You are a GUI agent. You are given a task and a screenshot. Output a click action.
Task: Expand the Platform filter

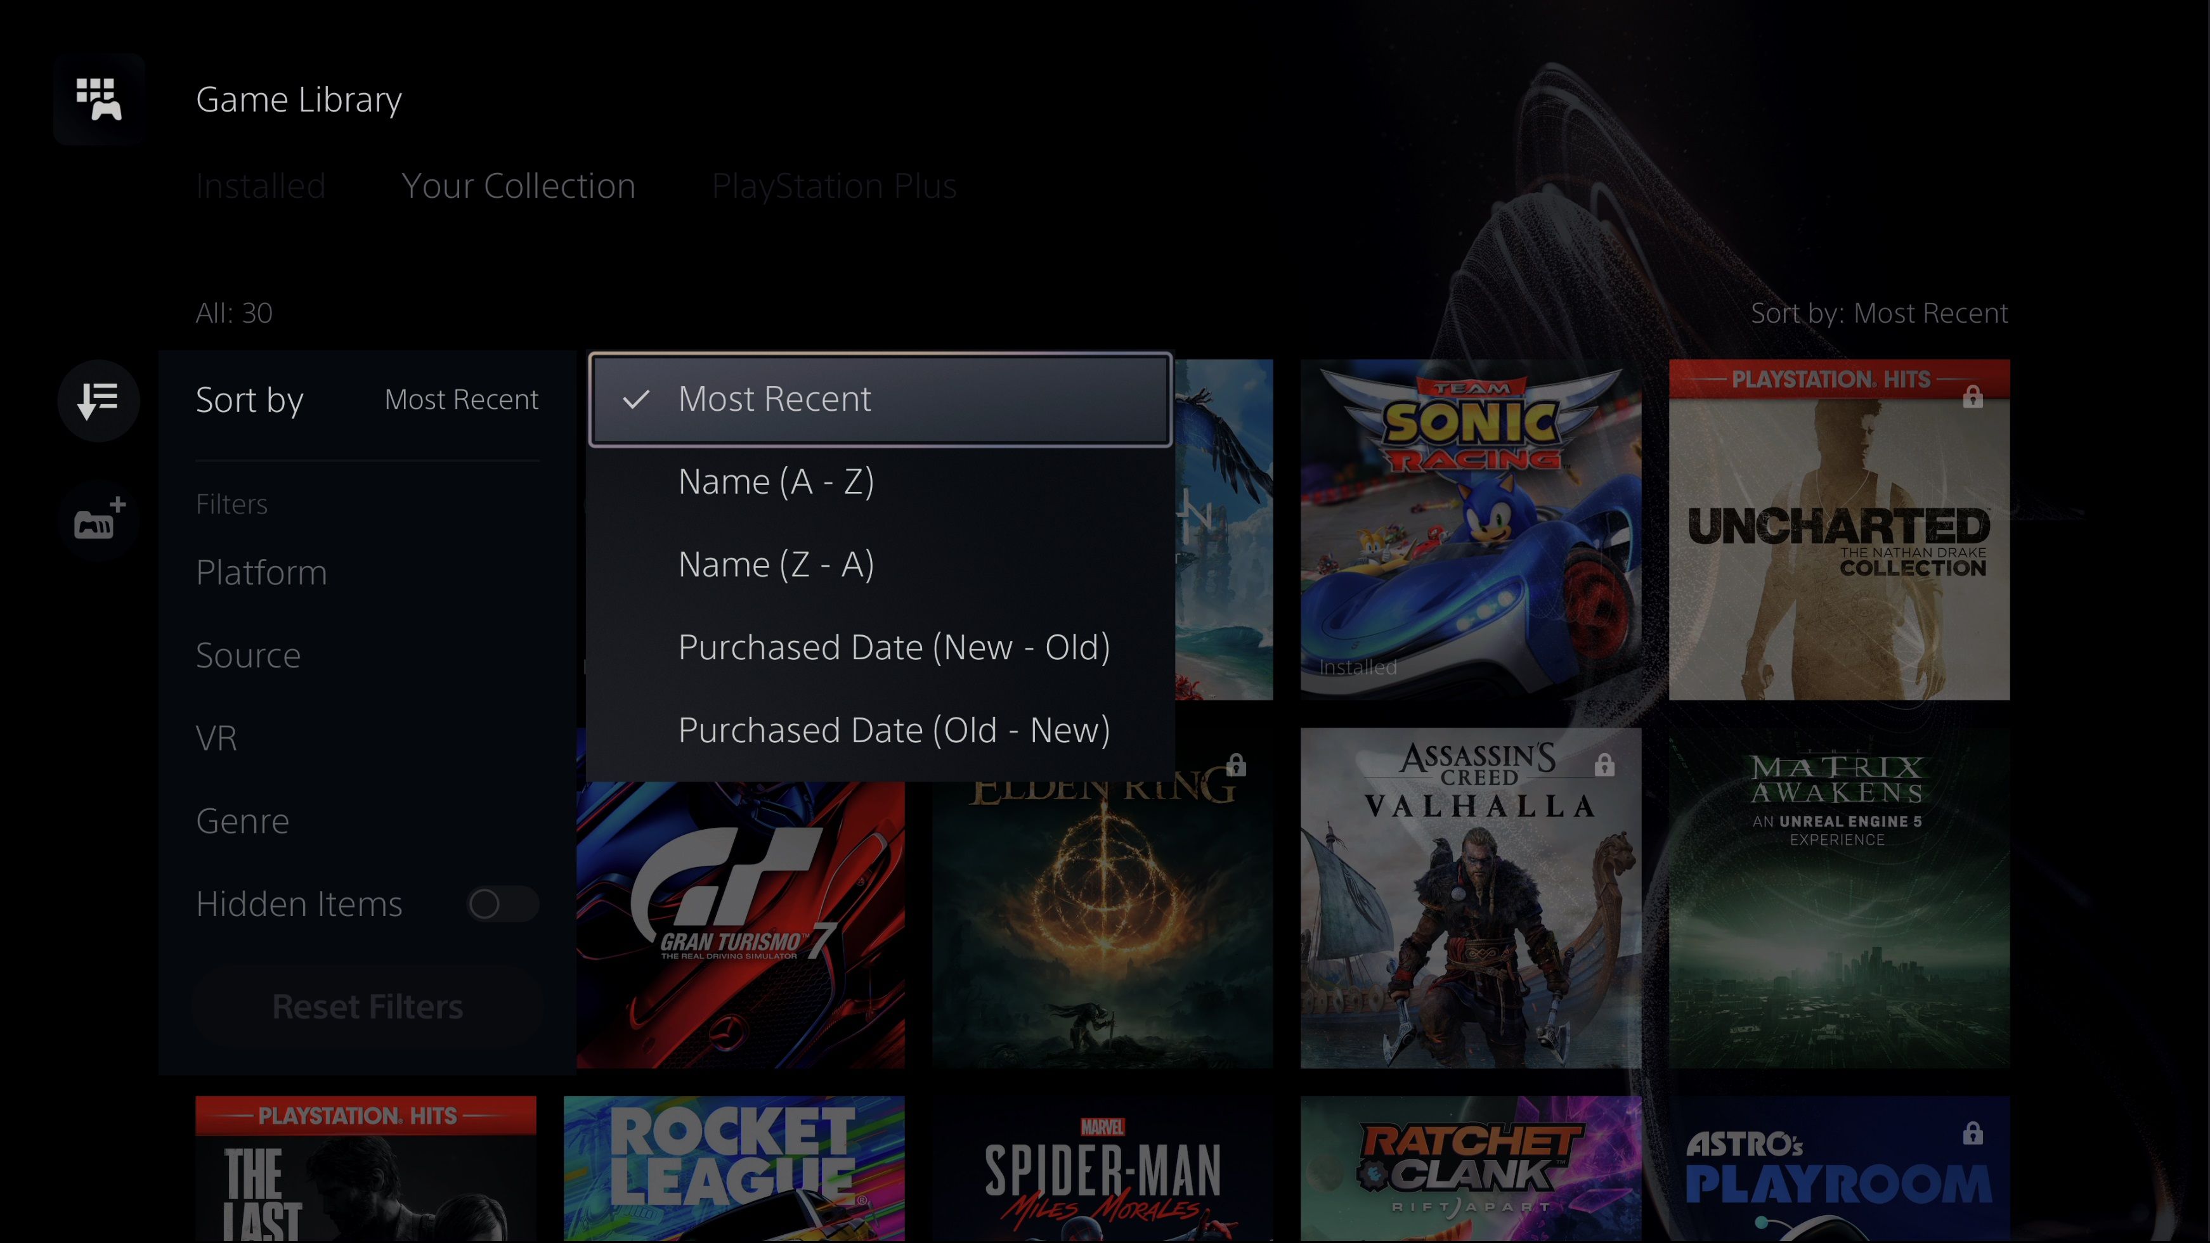pyautogui.click(x=262, y=572)
